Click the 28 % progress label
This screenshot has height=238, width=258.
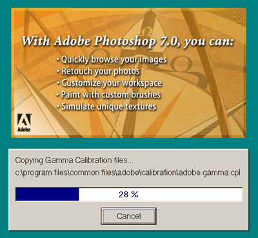(x=128, y=195)
